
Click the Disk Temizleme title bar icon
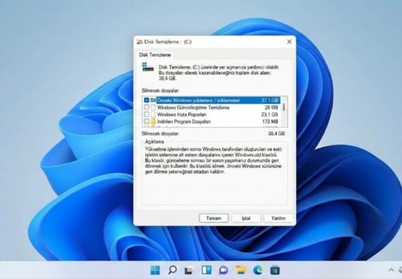pyautogui.click(x=140, y=42)
